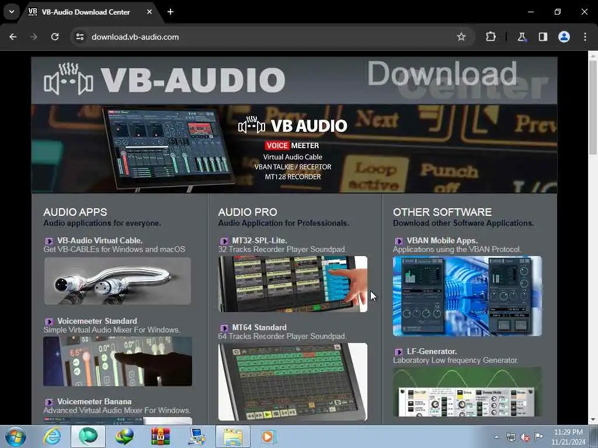Screen dimensions: 598x448
Task: Close the VB-Audio Download Center tab
Action: 149,12
